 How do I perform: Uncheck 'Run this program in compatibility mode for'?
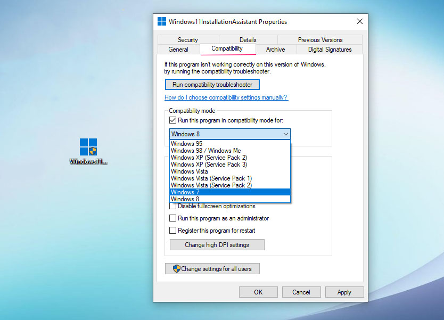172,120
